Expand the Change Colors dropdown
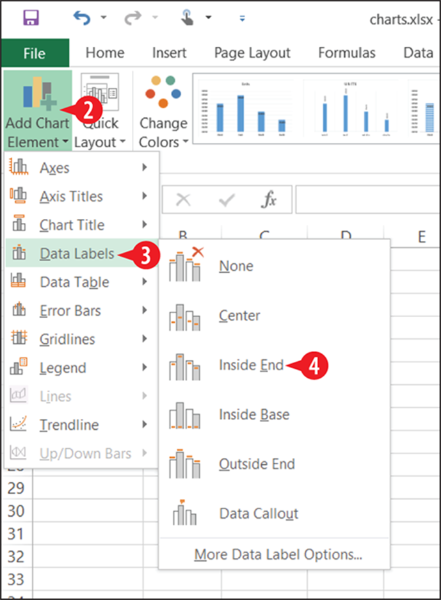This screenshot has height=600, width=441. coord(163,111)
